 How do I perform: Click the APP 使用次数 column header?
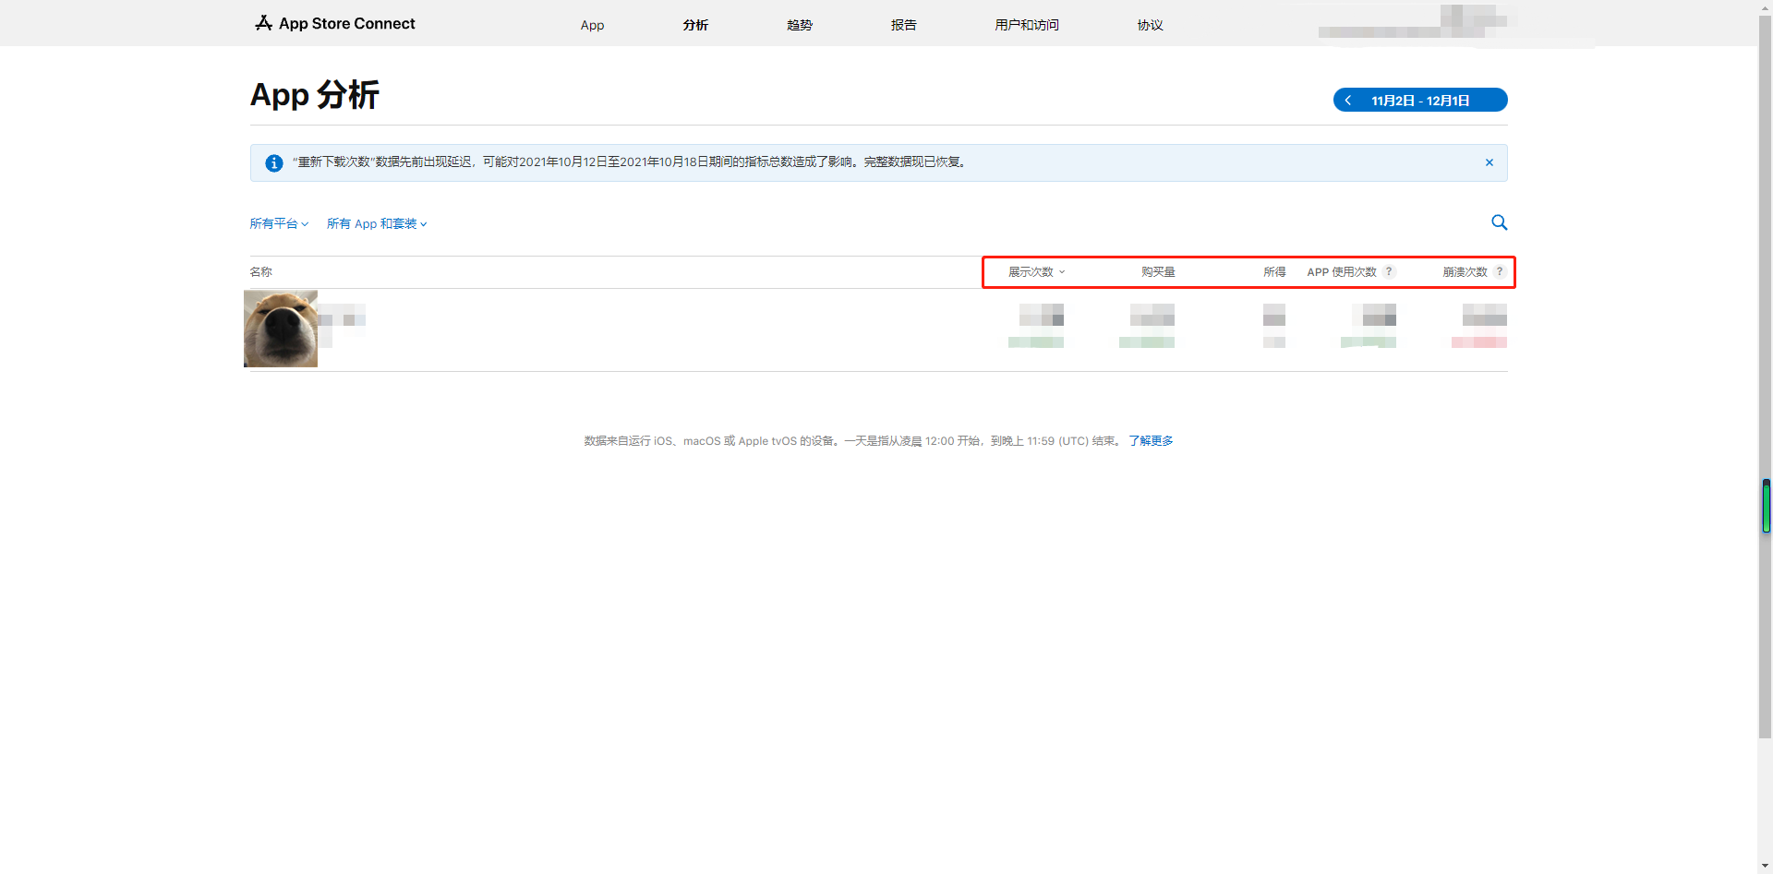1342,271
